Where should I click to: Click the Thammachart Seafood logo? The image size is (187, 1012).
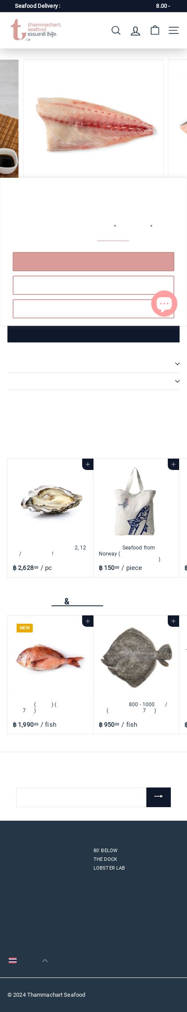[x=36, y=30]
